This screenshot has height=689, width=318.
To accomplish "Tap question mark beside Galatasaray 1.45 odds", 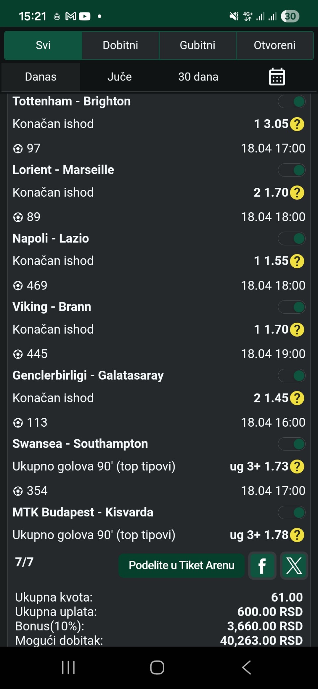I will coord(297,398).
